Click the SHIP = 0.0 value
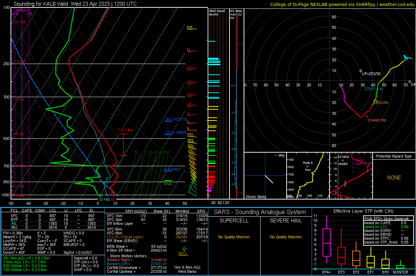416x276 pixels. click(82, 270)
